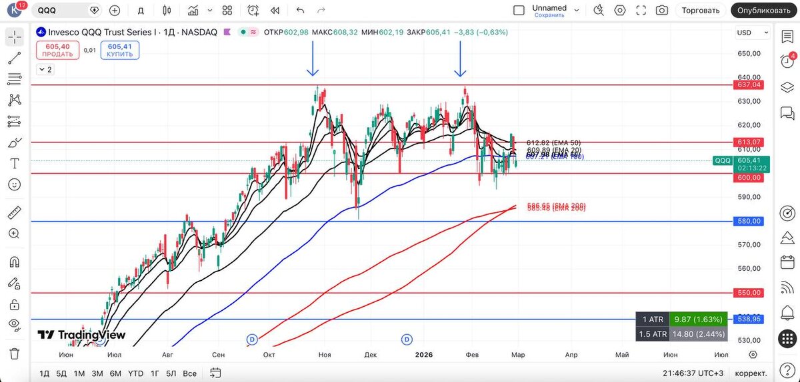Expand the Unnamed layout dropdown arrow

pyautogui.click(x=577, y=11)
